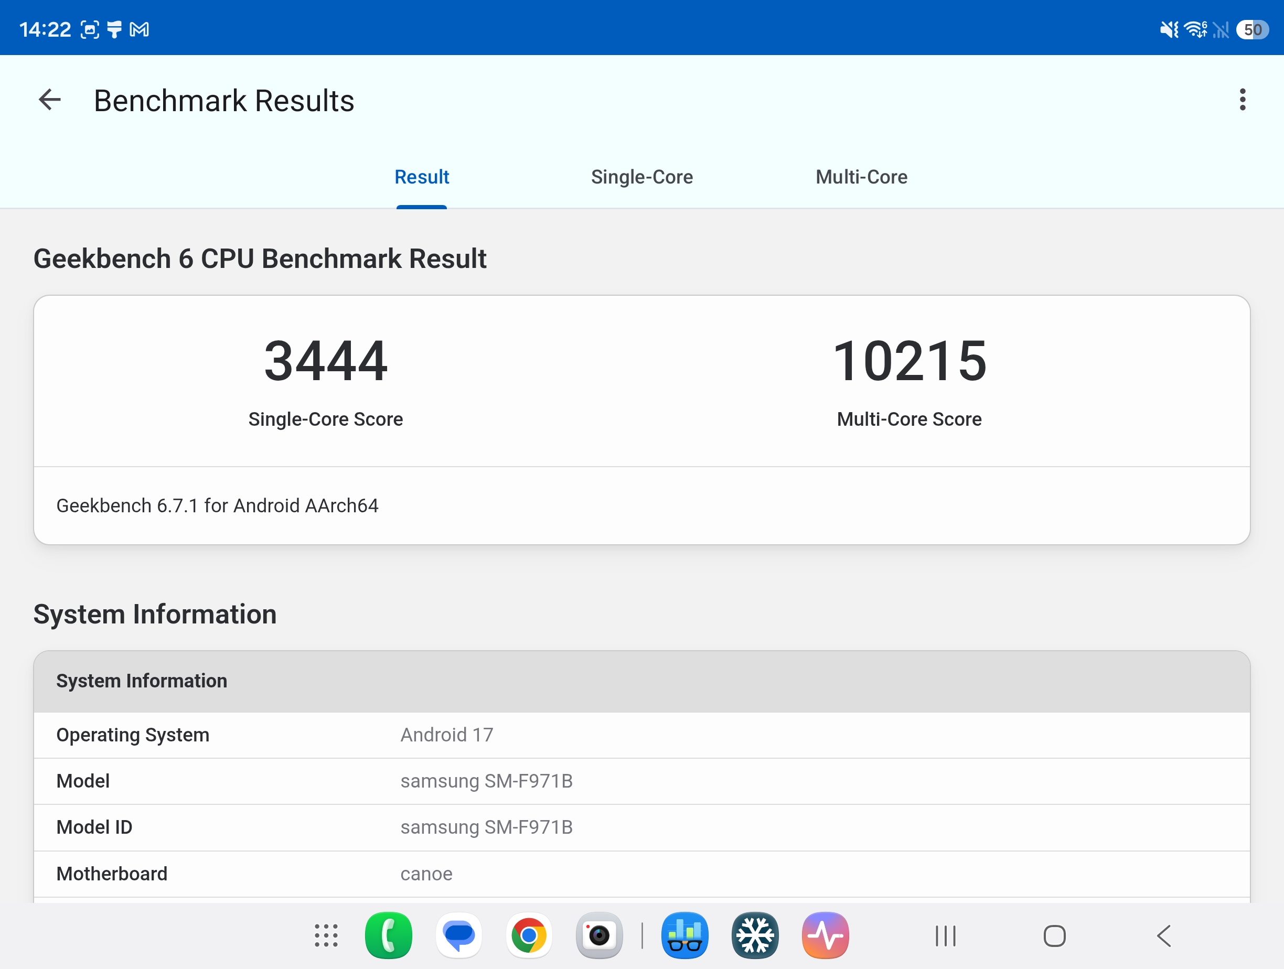Show recent apps
1284x969 pixels.
coord(946,935)
